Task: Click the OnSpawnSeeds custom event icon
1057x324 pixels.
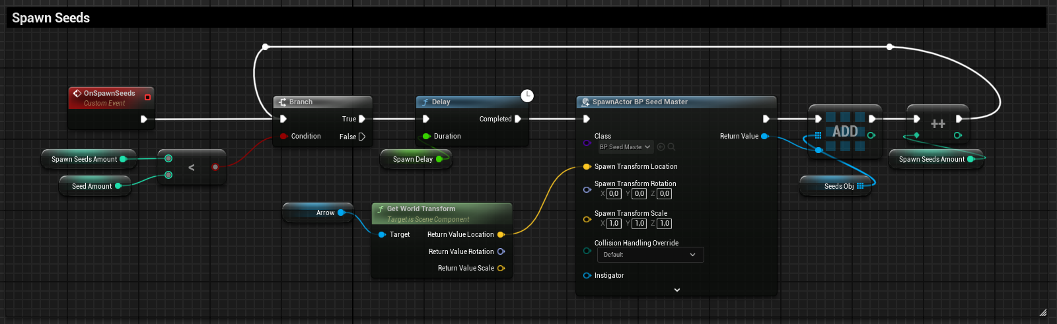Action: point(77,94)
